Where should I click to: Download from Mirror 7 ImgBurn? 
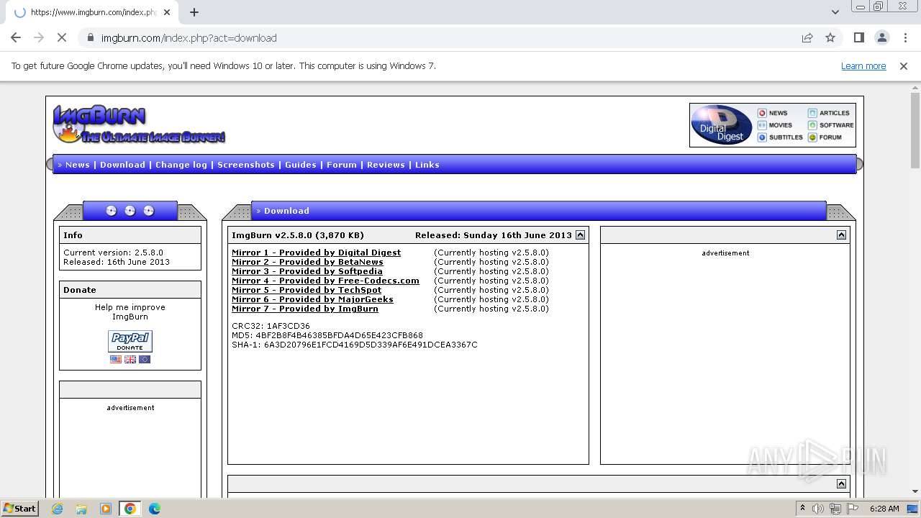tap(305, 309)
